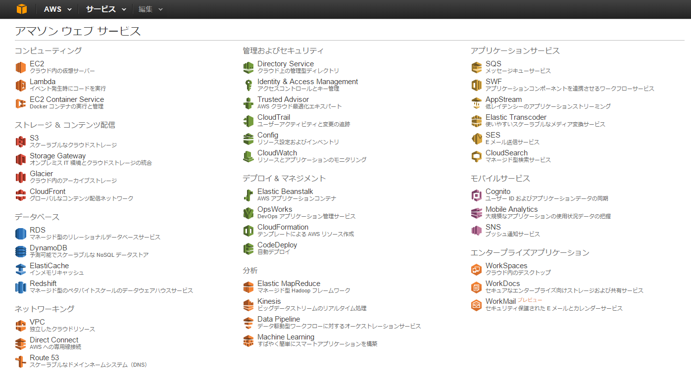The height and width of the screenshot is (383, 691).
Task: Click the AWS cube logo in the top bar
Action: coord(21,8)
